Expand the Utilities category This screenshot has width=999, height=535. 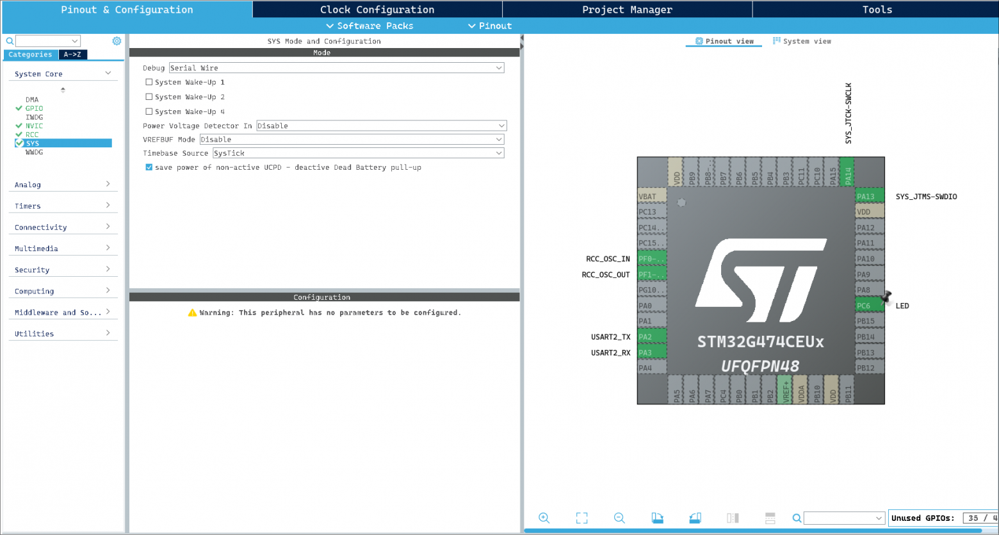click(x=63, y=333)
